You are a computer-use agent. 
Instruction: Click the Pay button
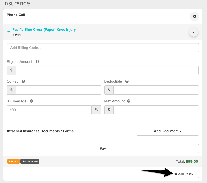point(103,149)
